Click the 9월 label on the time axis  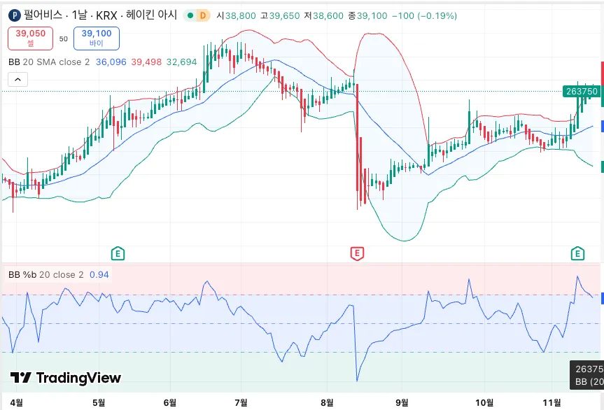tap(401, 402)
